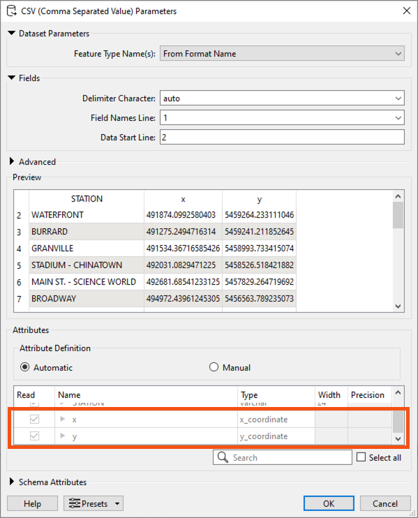Click y value 5456563.789235073
Screen dimensions: 418x518
(x=259, y=299)
